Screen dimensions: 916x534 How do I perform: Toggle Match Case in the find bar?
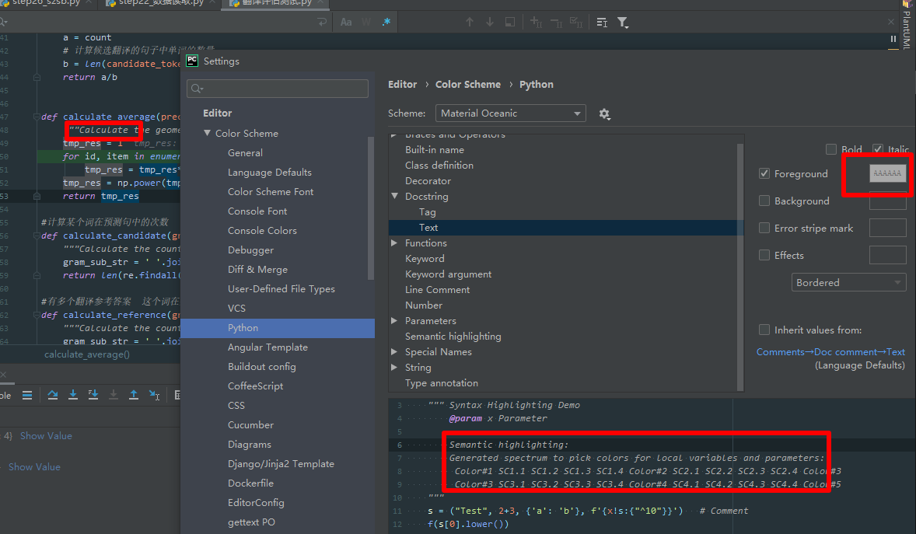pyautogui.click(x=346, y=23)
